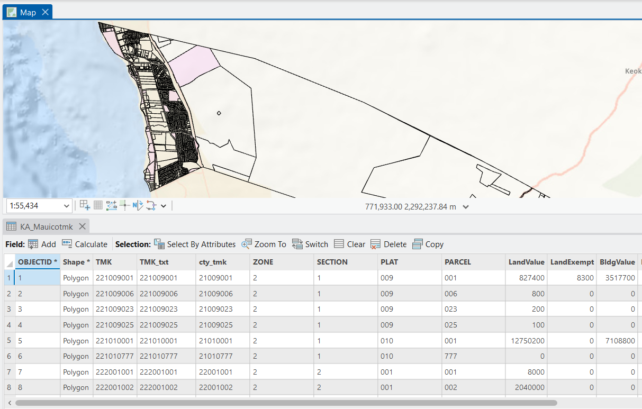Click the dynamic constraints icon in map bar
The height and width of the screenshot is (409, 642).
[151, 206]
